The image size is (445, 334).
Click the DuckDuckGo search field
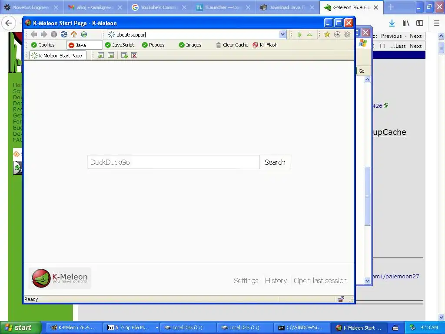[173, 162]
